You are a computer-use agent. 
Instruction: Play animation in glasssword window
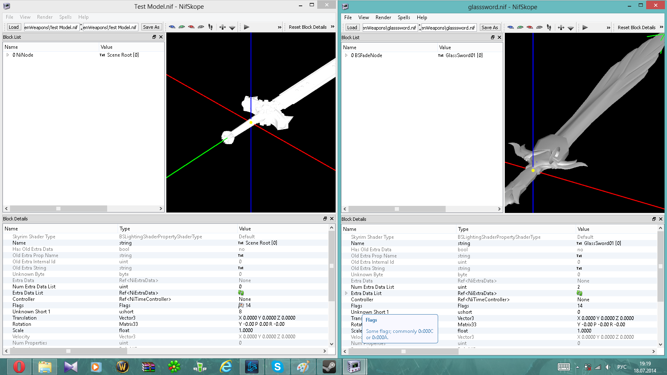(585, 27)
